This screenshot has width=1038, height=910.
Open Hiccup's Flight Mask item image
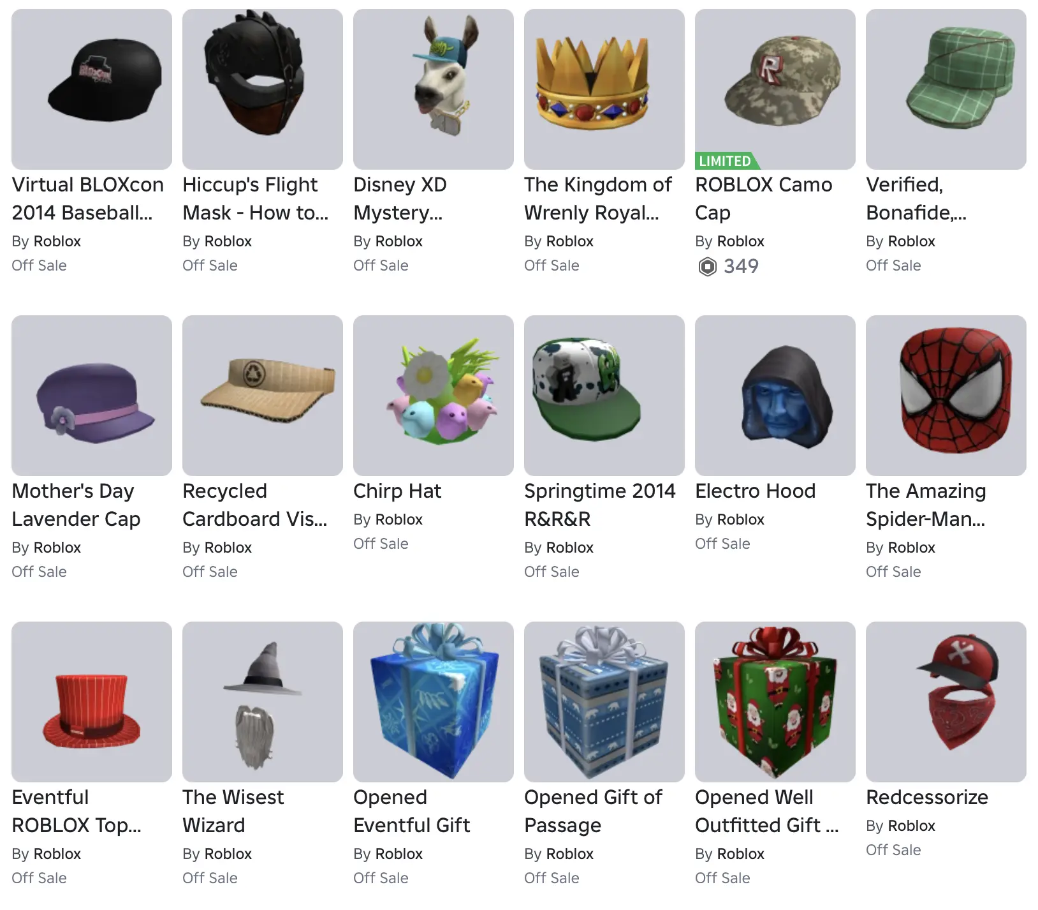point(263,89)
